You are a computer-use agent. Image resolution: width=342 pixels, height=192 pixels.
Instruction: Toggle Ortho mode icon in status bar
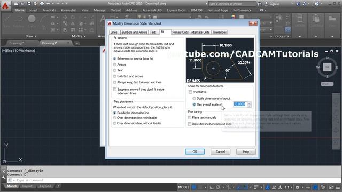[212, 187]
